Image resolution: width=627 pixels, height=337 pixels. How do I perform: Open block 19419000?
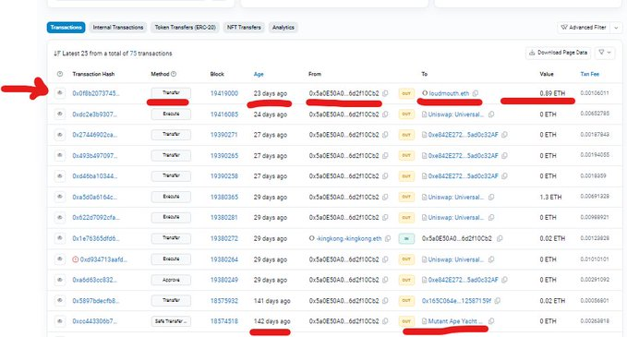pyautogui.click(x=224, y=93)
